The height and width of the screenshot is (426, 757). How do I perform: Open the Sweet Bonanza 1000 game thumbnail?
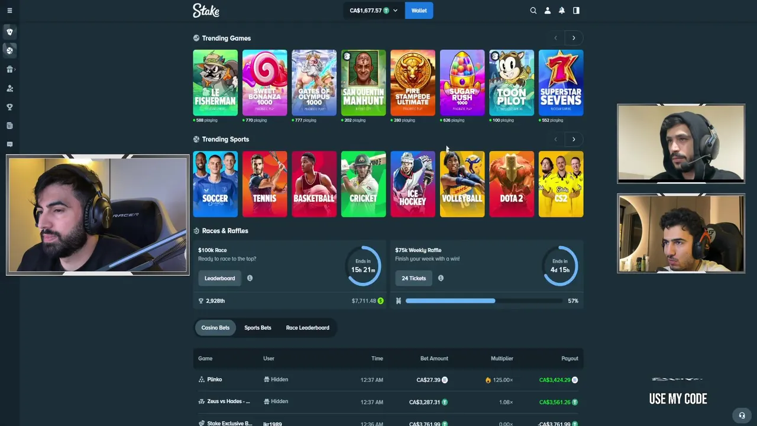point(265,83)
